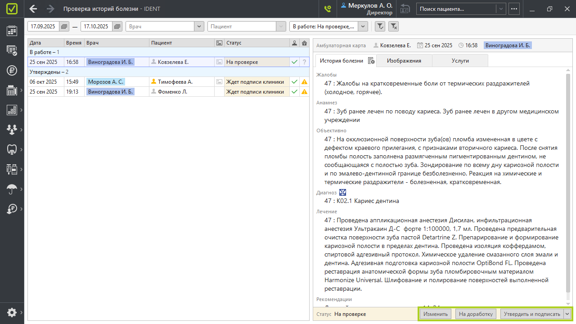Screen dimensions: 576x324
Task: Expand the Врач doctor dropdown
Action: click(199, 27)
